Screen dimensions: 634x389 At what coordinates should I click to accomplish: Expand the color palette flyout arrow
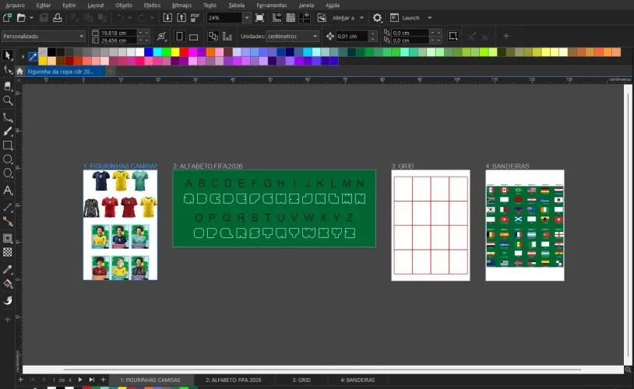pos(23,57)
